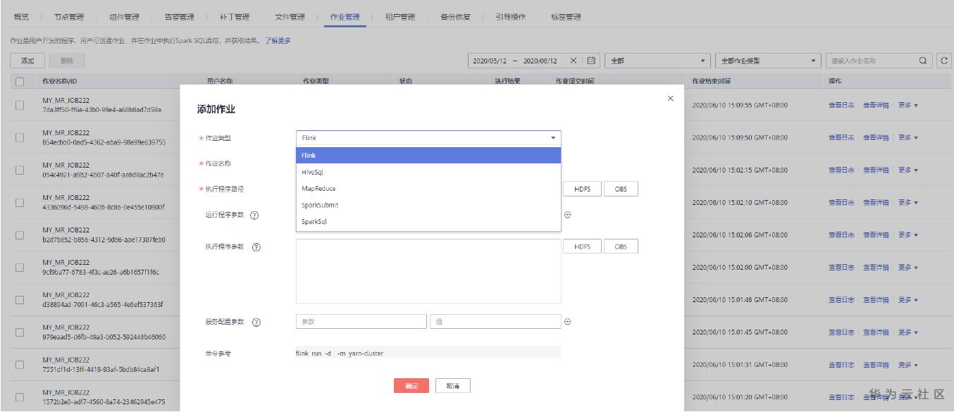
Task: Select checkbox for job b2d7b852
Action: pyautogui.click(x=20, y=235)
